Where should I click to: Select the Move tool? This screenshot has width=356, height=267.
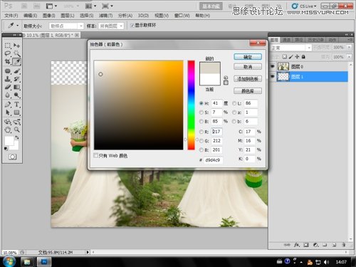point(17,46)
